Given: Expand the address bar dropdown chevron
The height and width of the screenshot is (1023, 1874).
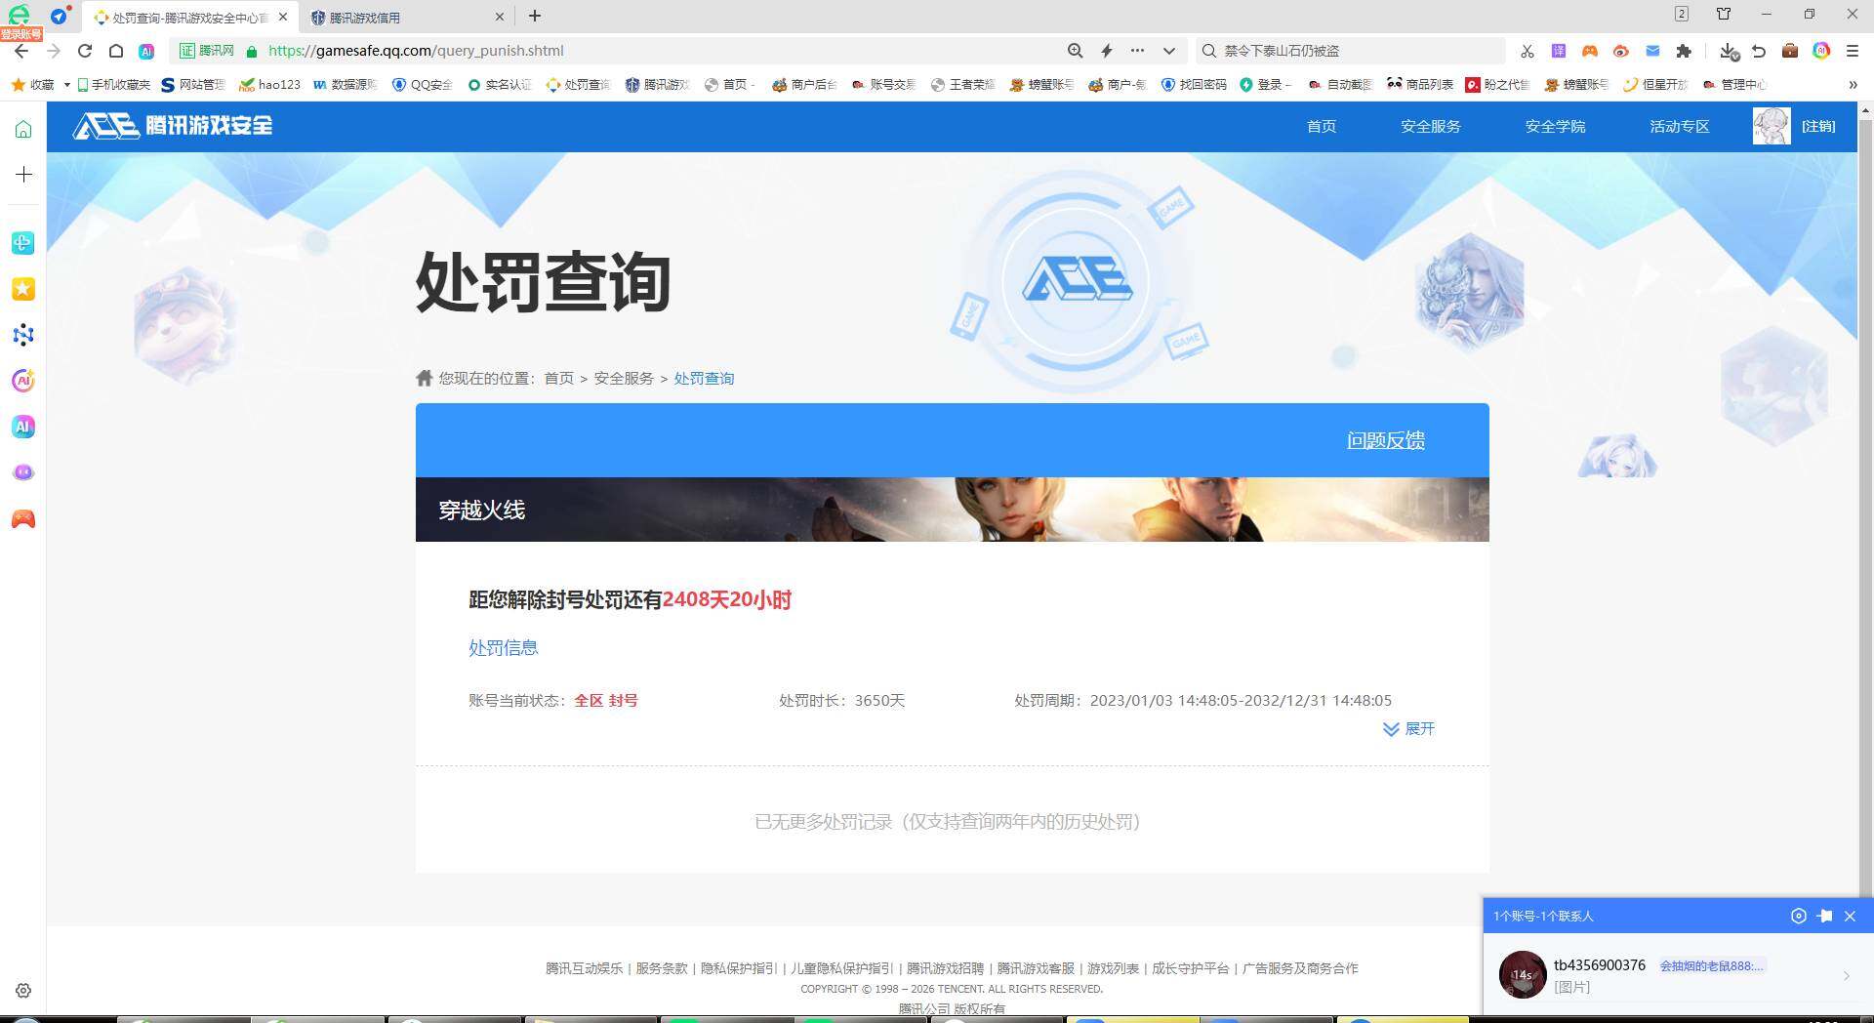Looking at the screenshot, I should pos(1169,51).
